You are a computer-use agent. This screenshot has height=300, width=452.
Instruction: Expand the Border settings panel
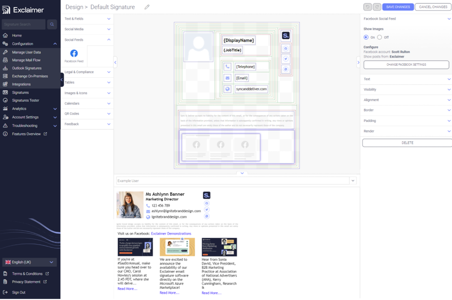pos(406,110)
